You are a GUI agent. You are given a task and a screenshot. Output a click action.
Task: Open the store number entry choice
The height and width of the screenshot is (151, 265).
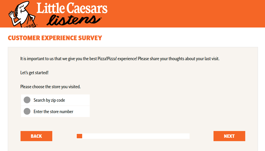[x=27, y=112]
